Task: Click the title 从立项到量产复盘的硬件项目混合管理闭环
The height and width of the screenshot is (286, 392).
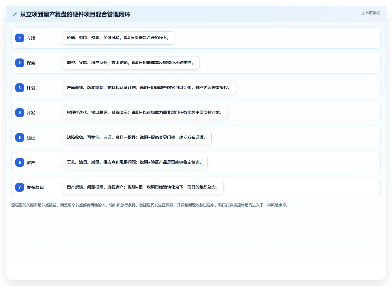Action: click(x=75, y=14)
